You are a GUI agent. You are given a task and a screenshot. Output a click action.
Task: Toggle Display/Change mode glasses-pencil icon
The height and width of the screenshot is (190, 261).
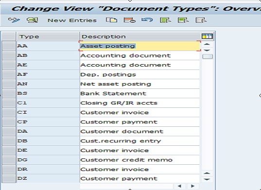[14, 20]
